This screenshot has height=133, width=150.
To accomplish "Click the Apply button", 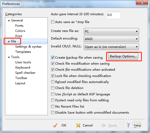I will tap(109, 125).
